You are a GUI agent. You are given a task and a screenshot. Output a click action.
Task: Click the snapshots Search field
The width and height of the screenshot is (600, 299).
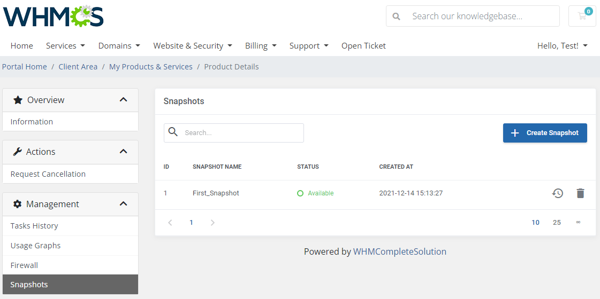[x=234, y=133]
